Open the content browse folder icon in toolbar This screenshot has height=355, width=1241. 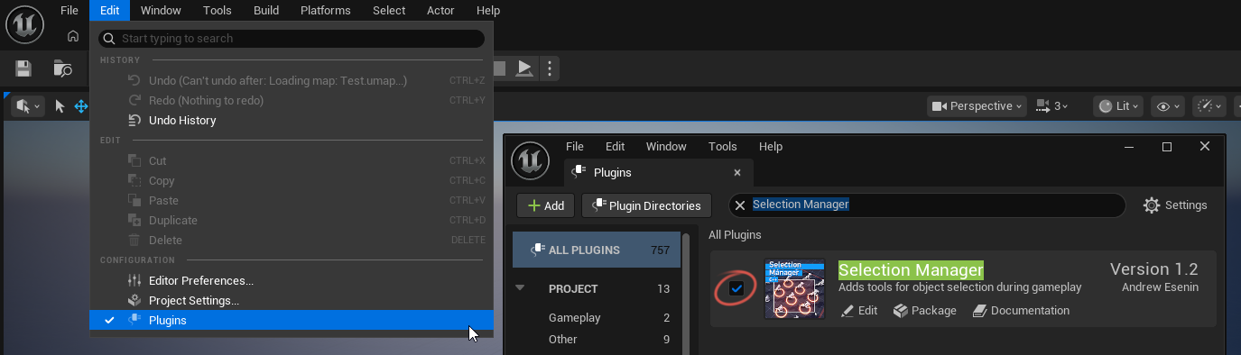pyautogui.click(x=62, y=68)
